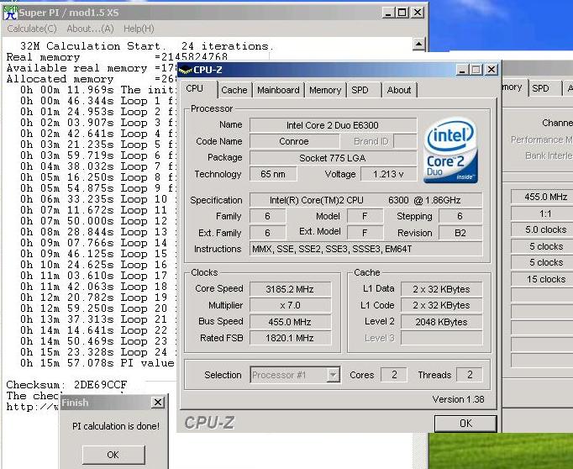The width and height of the screenshot is (573, 469).
Task: Click the Technology value 65 nm
Action: 272,174
